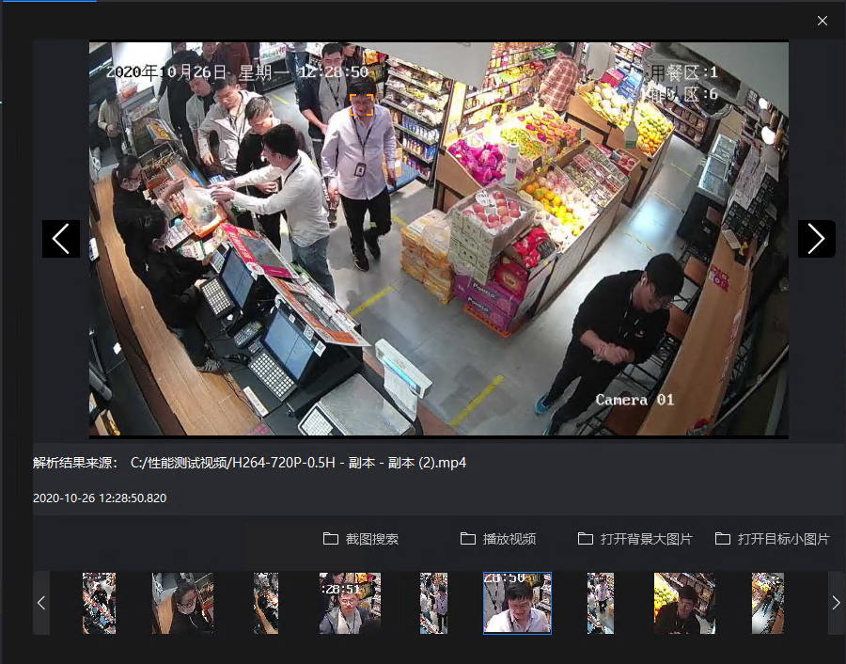Close the image viewer dialog
Viewport: 846px width, 664px height.
click(x=822, y=21)
